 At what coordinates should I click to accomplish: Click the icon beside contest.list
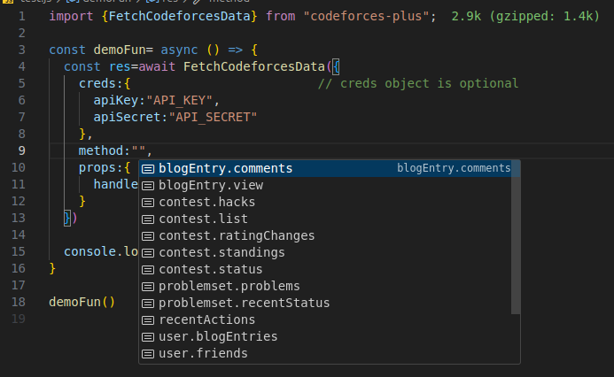coord(148,219)
